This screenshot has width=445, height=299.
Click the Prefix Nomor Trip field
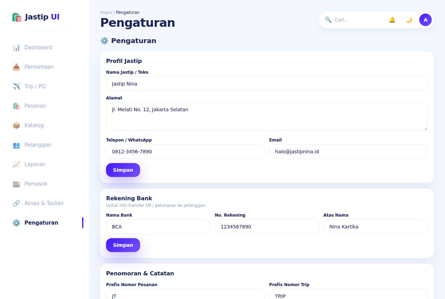coord(348,294)
